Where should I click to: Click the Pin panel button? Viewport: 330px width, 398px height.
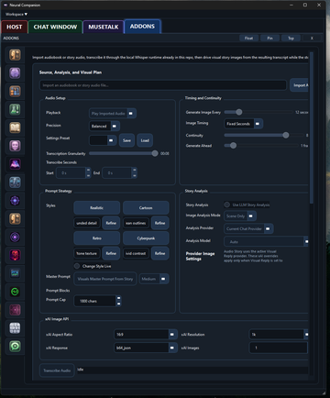point(269,39)
